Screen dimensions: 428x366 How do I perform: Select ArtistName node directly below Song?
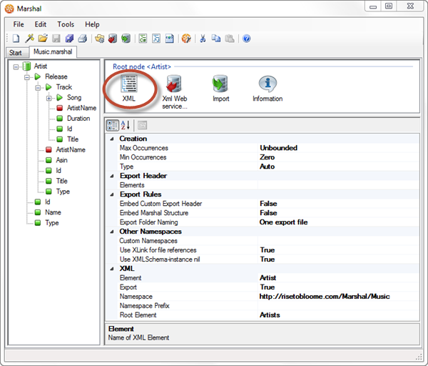[81, 108]
